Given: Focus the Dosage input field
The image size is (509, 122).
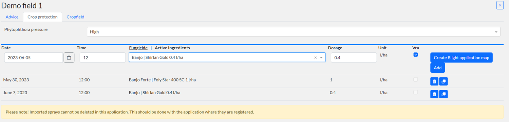Looking at the screenshot, I should tap(354, 57).
